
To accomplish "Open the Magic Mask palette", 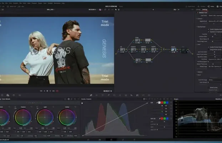I will click(126, 95).
